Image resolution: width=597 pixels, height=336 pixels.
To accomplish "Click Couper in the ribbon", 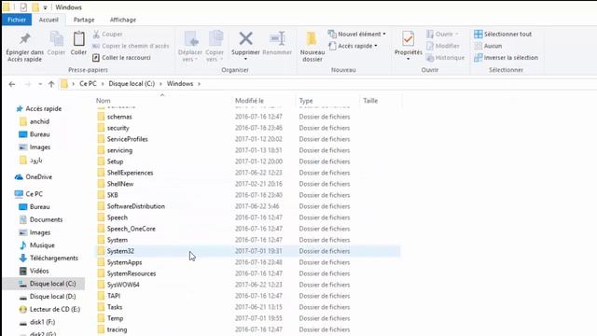I will pyautogui.click(x=108, y=34).
